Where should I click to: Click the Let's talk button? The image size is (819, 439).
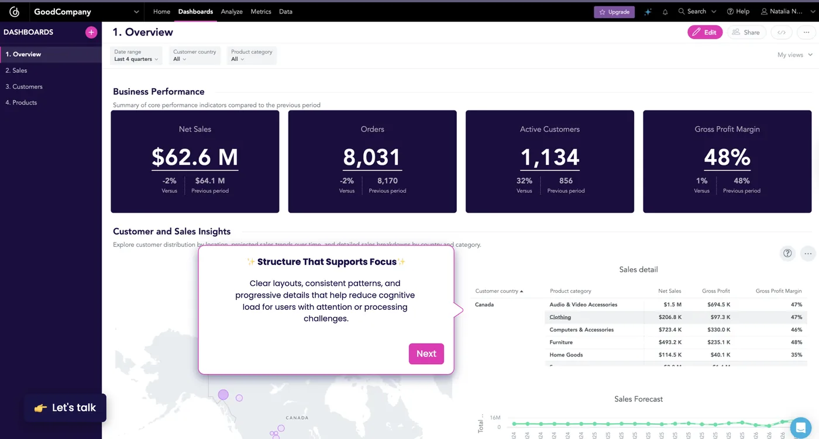pos(66,408)
